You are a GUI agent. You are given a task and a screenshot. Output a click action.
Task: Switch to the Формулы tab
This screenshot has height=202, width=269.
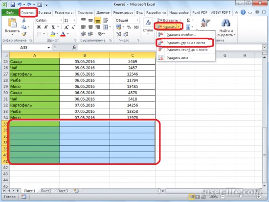click(85, 13)
